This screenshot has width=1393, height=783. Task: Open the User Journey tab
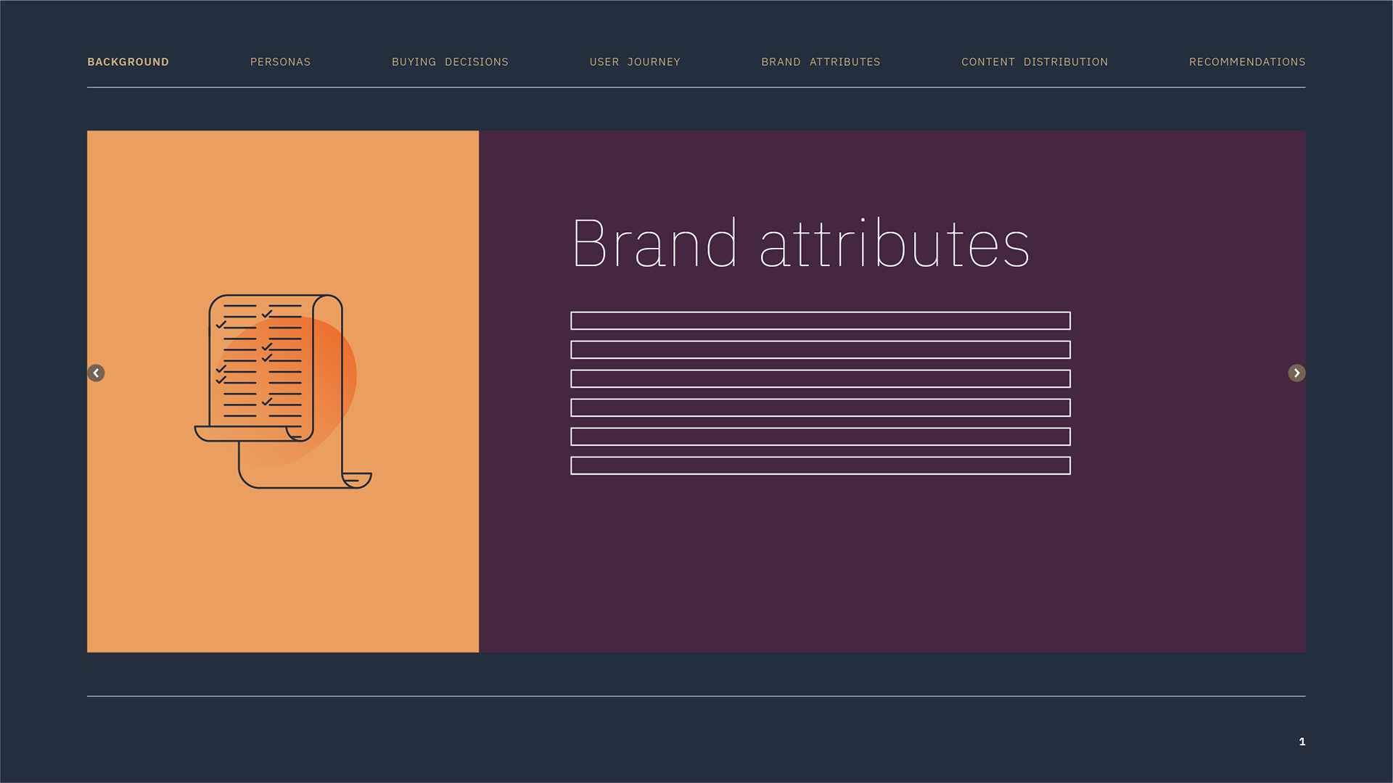pyautogui.click(x=635, y=62)
